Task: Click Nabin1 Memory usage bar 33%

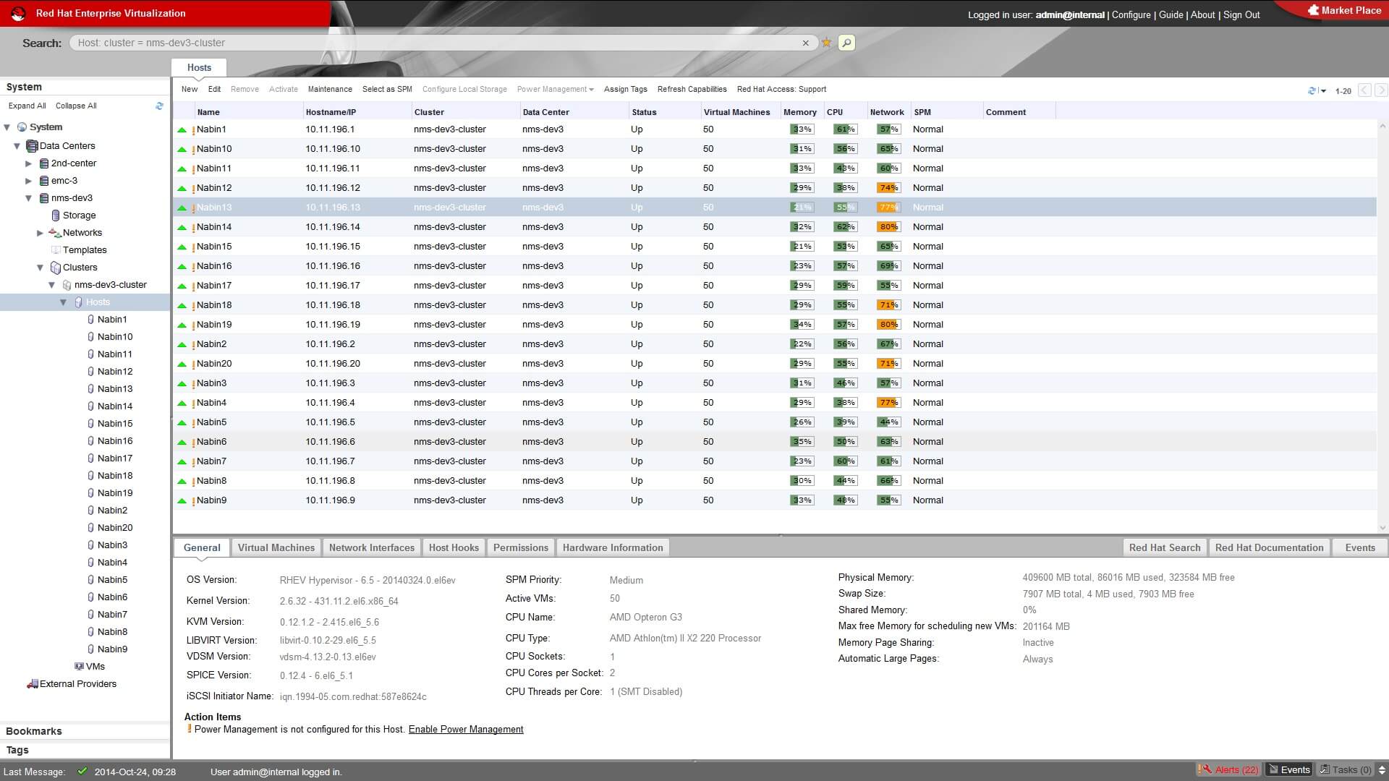Action: [802, 129]
